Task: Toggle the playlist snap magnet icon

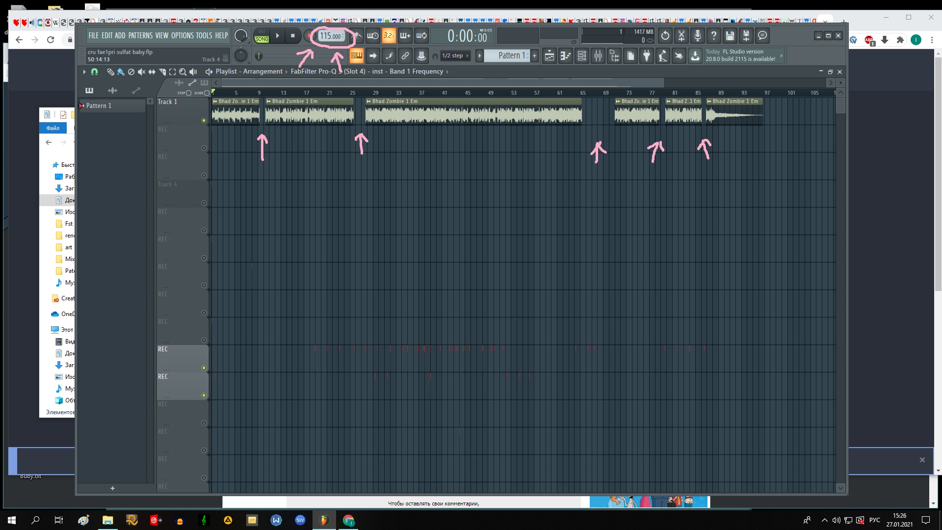Action: click(94, 72)
